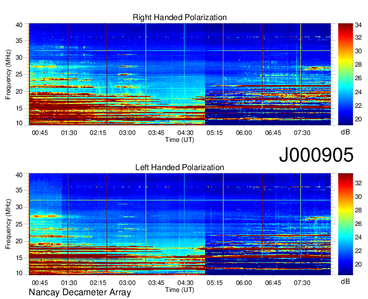
Task: Click the 25 MHz tick of Left Handed plot
Action: pos(19,224)
